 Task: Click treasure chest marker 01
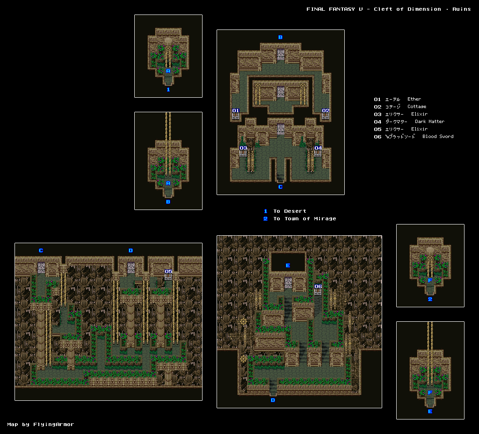236,114
